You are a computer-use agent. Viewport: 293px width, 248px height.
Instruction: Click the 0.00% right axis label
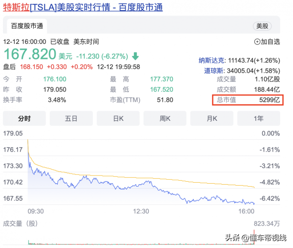point(271,134)
